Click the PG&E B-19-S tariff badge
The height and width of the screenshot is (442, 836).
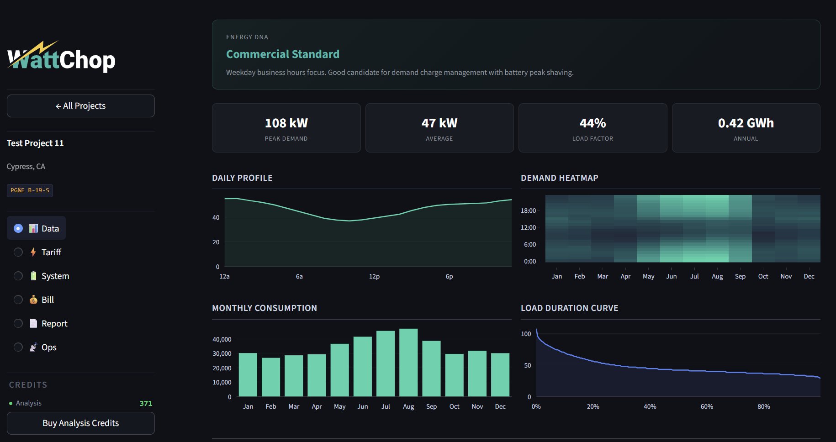[30, 190]
